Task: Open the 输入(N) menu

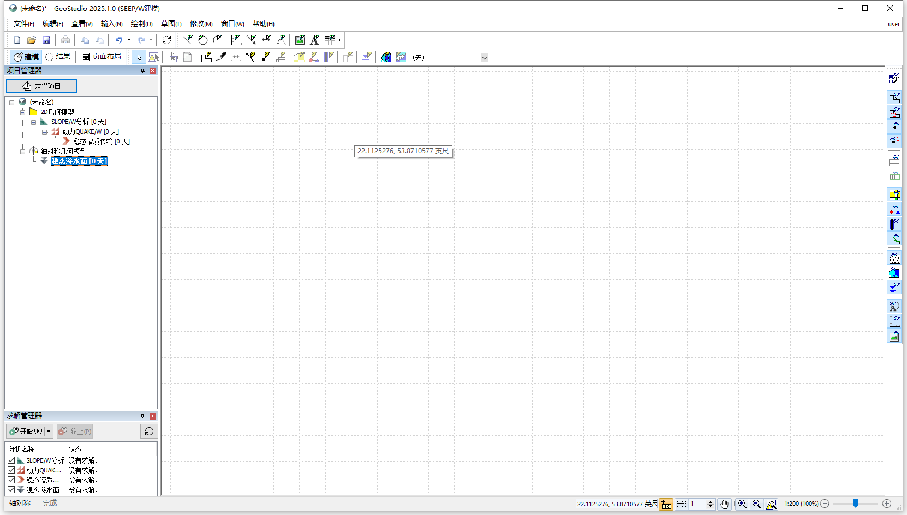Action: pos(111,23)
